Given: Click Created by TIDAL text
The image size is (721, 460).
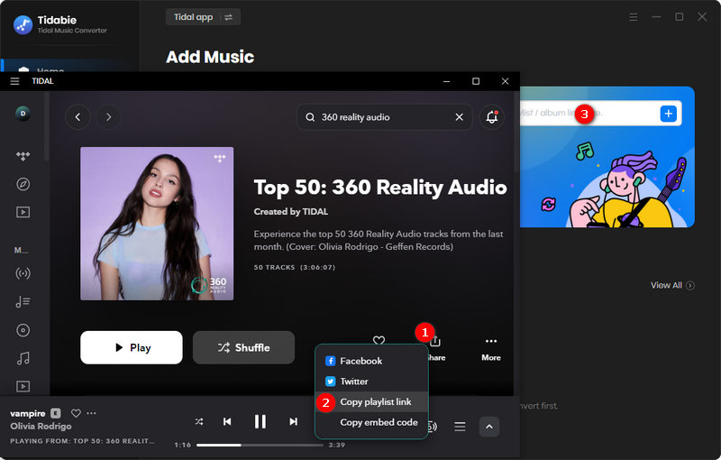Looking at the screenshot, I should pyautogui.click(x=291, y=212).
